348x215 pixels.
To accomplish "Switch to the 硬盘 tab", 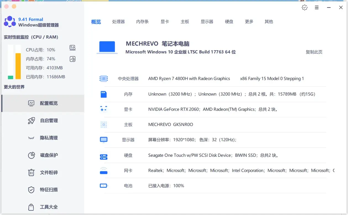I will click(229, 22).
